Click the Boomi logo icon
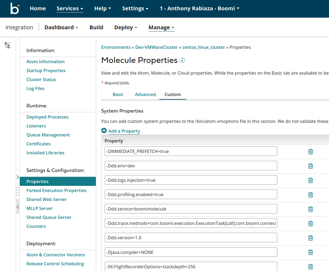Image resolution: width=329 pixels, height=271 pixels. point(15,8)
